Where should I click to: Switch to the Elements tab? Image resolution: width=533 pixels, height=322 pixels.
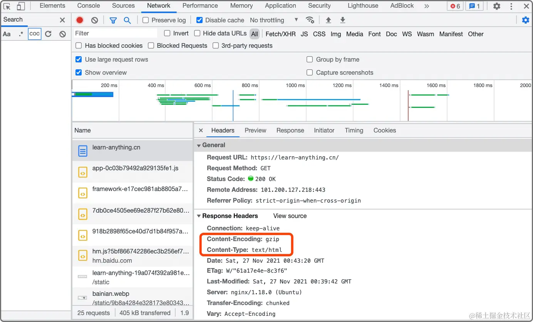[x=52, y=6]
